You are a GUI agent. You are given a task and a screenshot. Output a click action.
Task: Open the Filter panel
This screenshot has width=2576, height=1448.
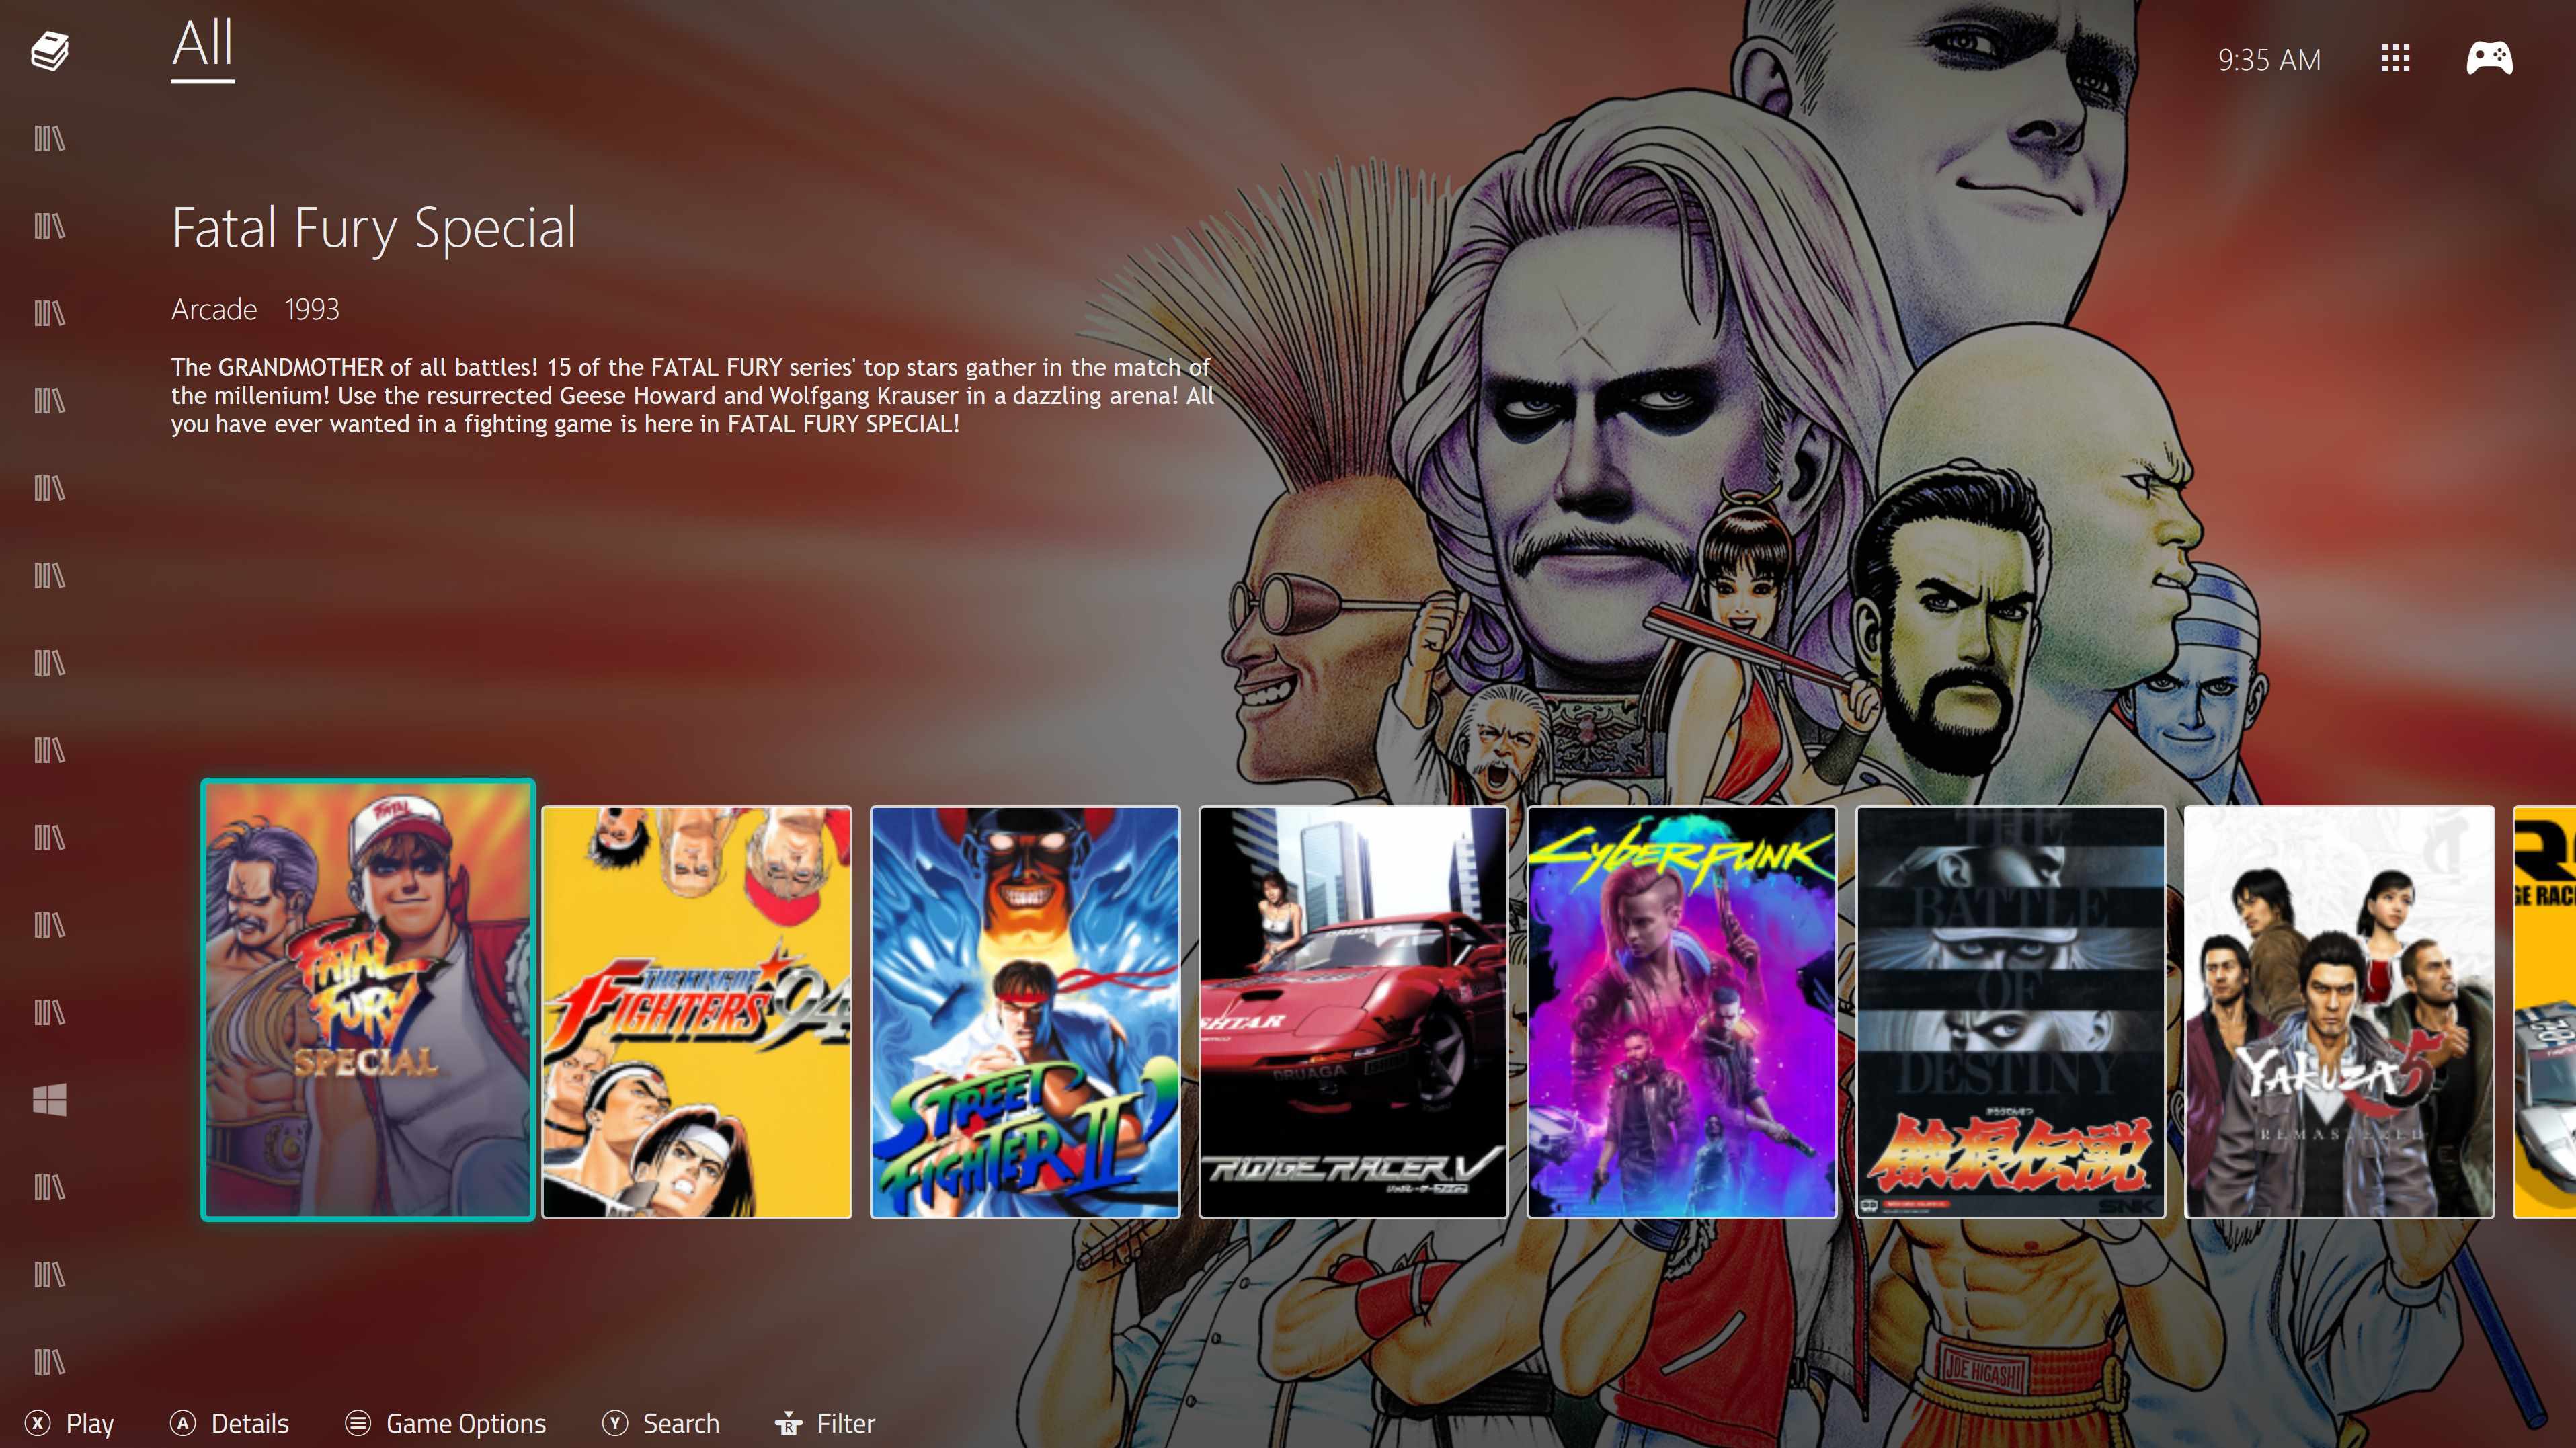pyautogui.click(x=825, y=1423)
